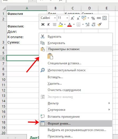Switch to sheet tab Лист1
This screenshot has height=139, width=118.
[34, 137]
